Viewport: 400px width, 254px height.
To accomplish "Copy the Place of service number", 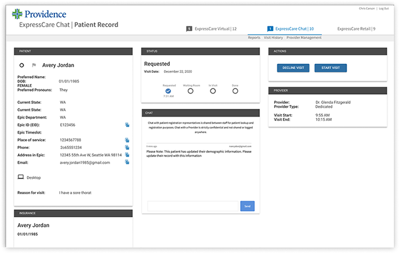I will 127,140.
